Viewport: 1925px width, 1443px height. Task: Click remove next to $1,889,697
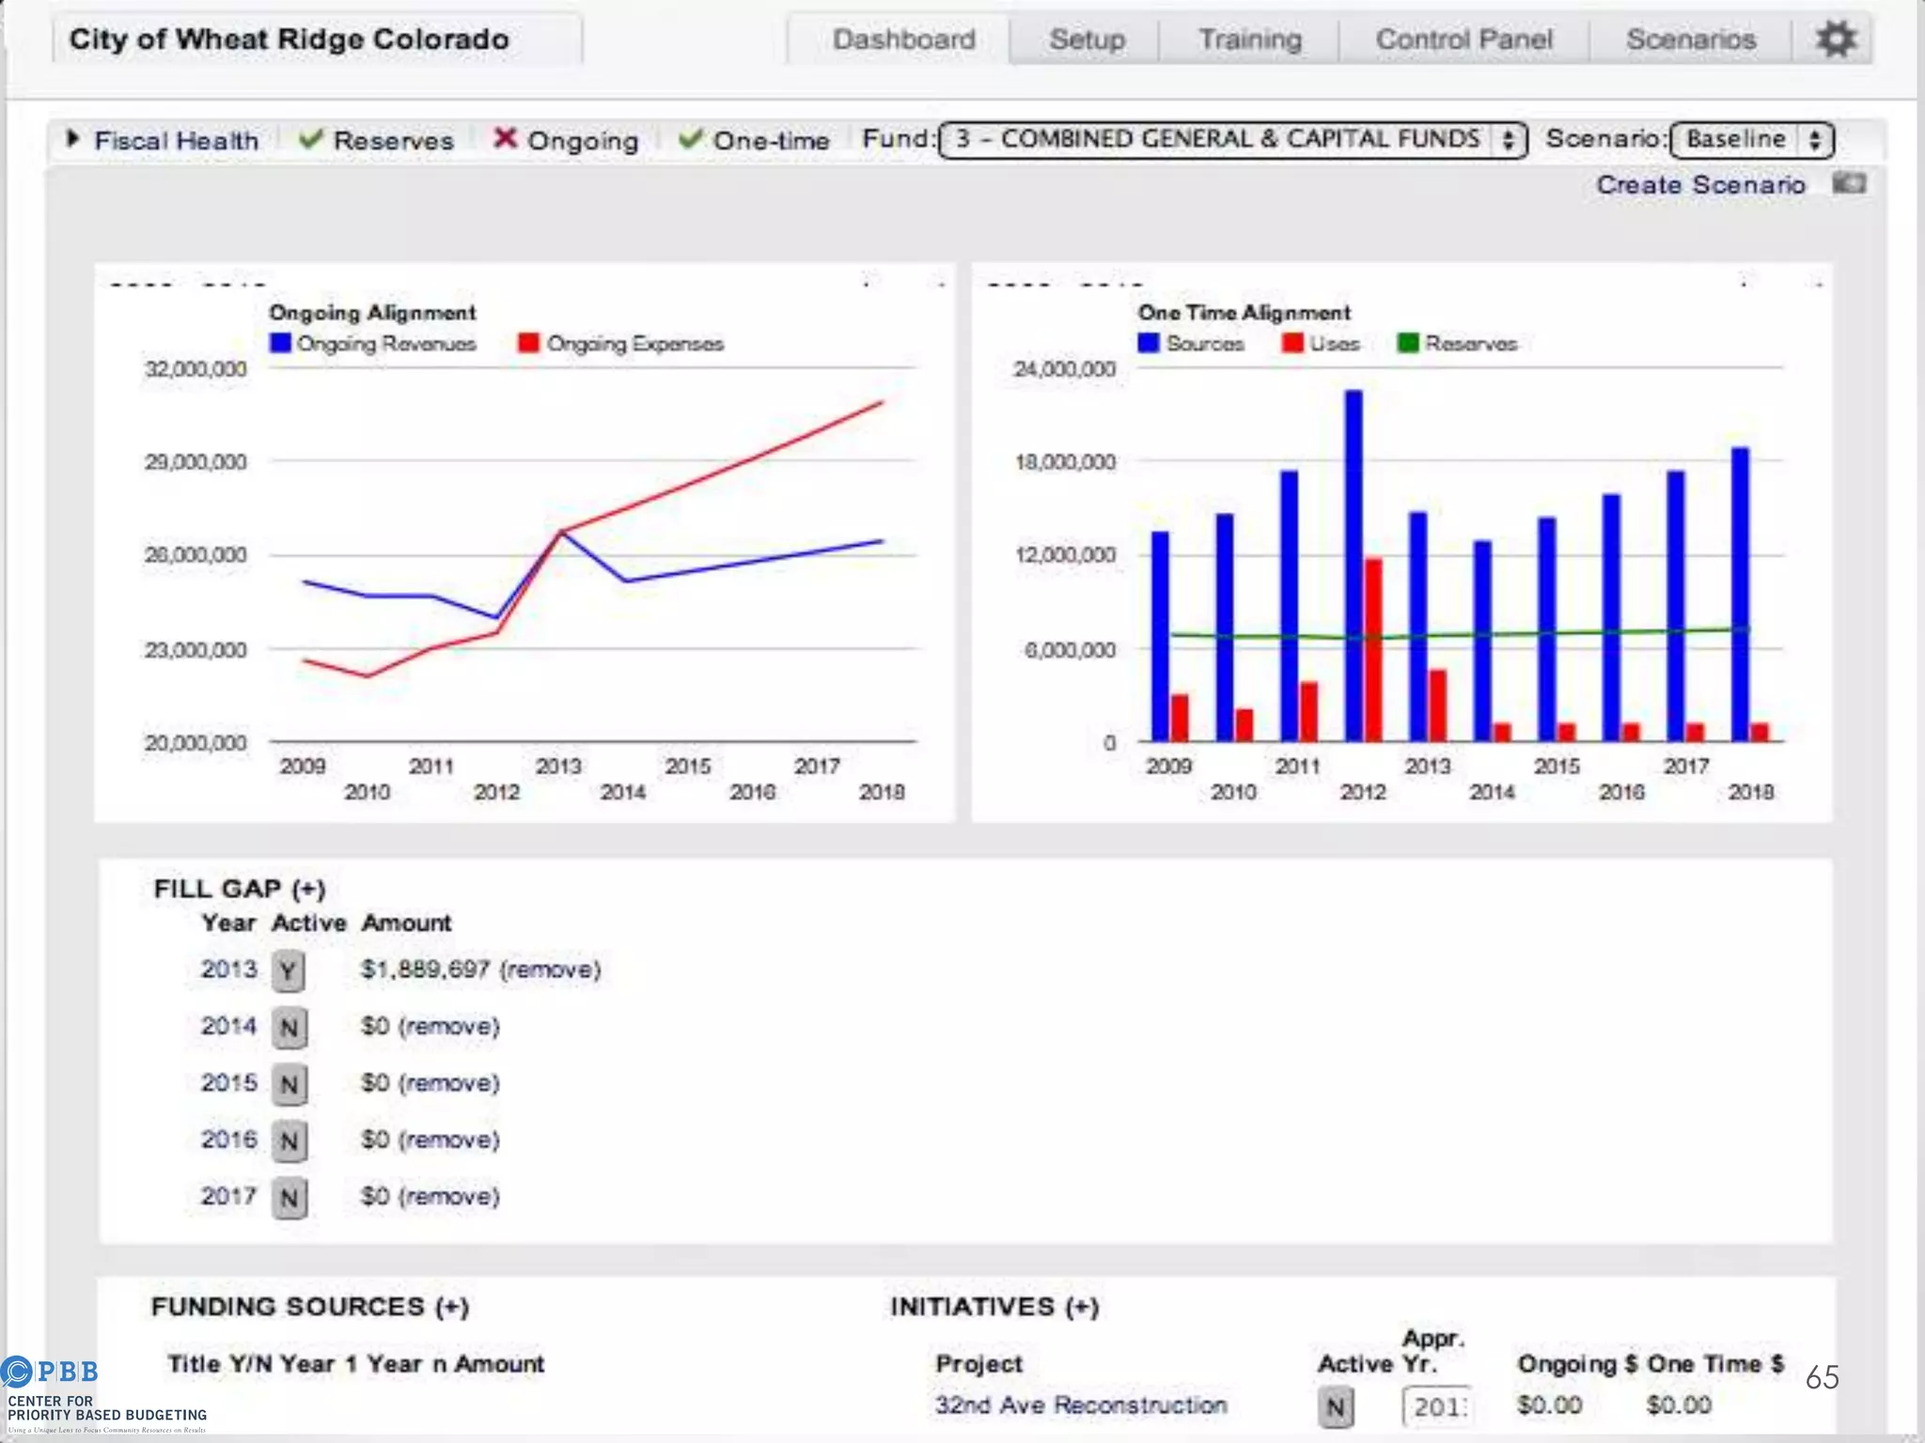[550, 970]
